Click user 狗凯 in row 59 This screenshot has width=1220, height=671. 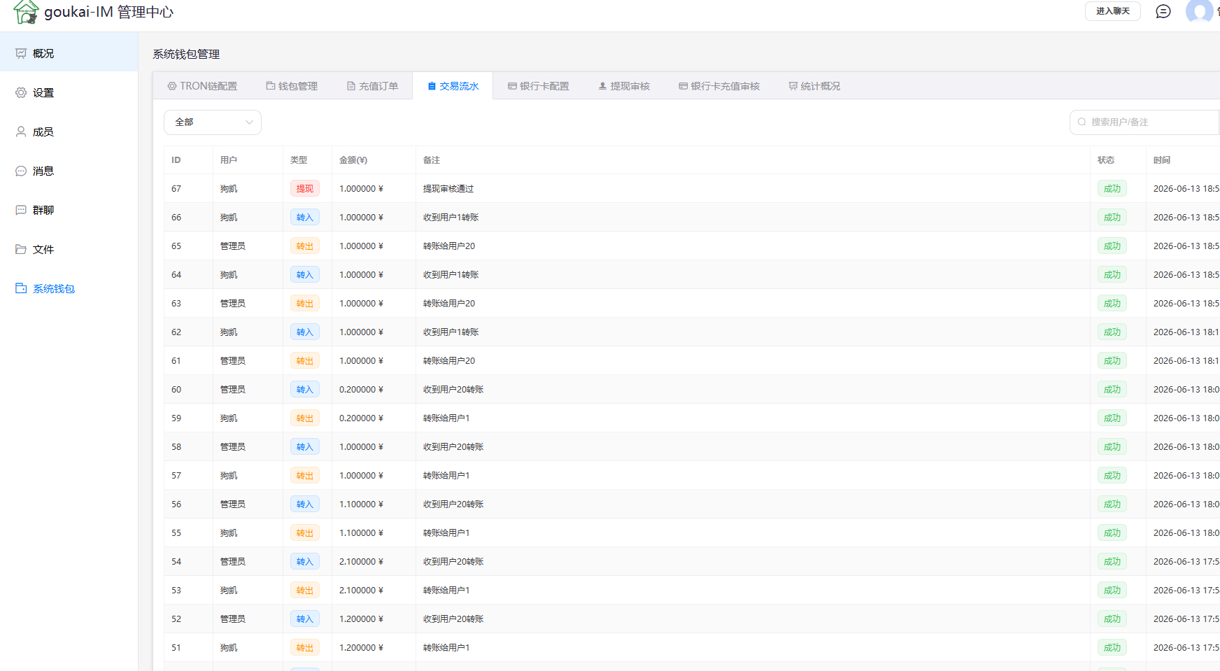pyautogui.click(x=229, y=418)
